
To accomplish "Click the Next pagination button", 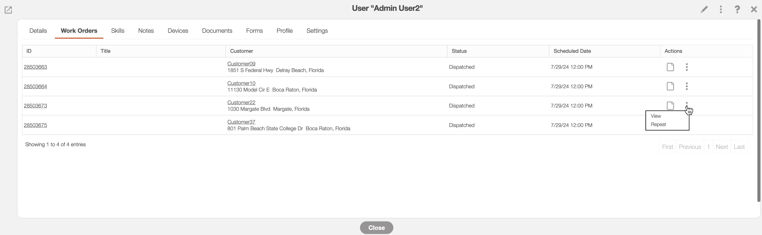I will [722, 147].
